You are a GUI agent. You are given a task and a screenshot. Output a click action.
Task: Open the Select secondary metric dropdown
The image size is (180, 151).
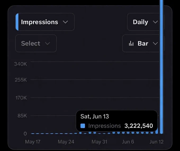tap(36, 43)
